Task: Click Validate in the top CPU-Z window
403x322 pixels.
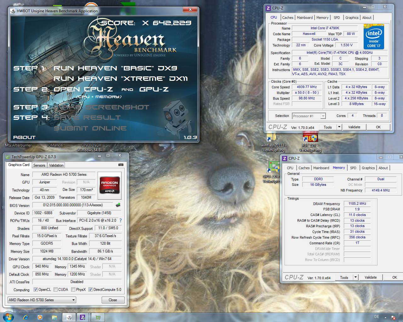Action: 354,127
